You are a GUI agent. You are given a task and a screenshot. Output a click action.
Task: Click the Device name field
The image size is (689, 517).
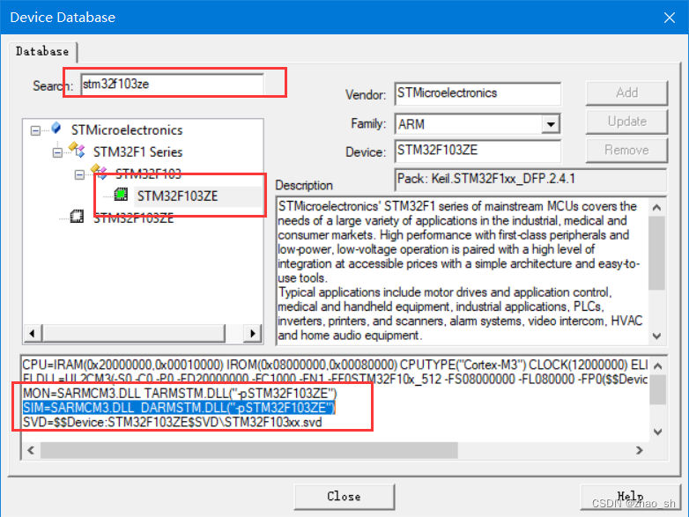click(478, 151)
